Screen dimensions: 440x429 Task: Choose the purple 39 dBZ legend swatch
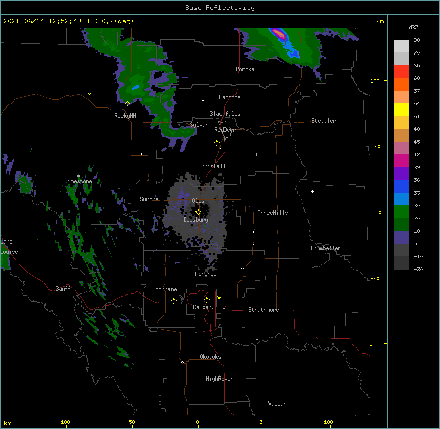(x=401, y=173)
